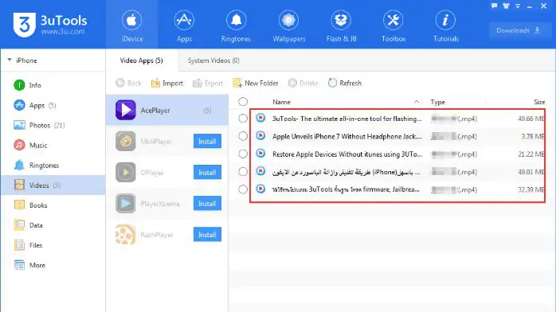Open Ringtones in the sidebar
The height and width of the screenshot is (312, 556).
53,165
